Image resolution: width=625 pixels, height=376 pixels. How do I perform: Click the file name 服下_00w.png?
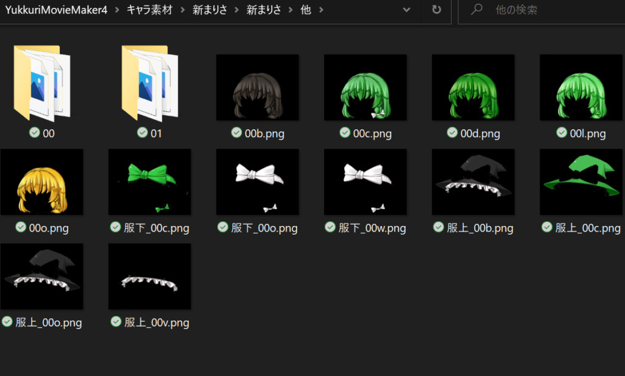tap(372, 228)
